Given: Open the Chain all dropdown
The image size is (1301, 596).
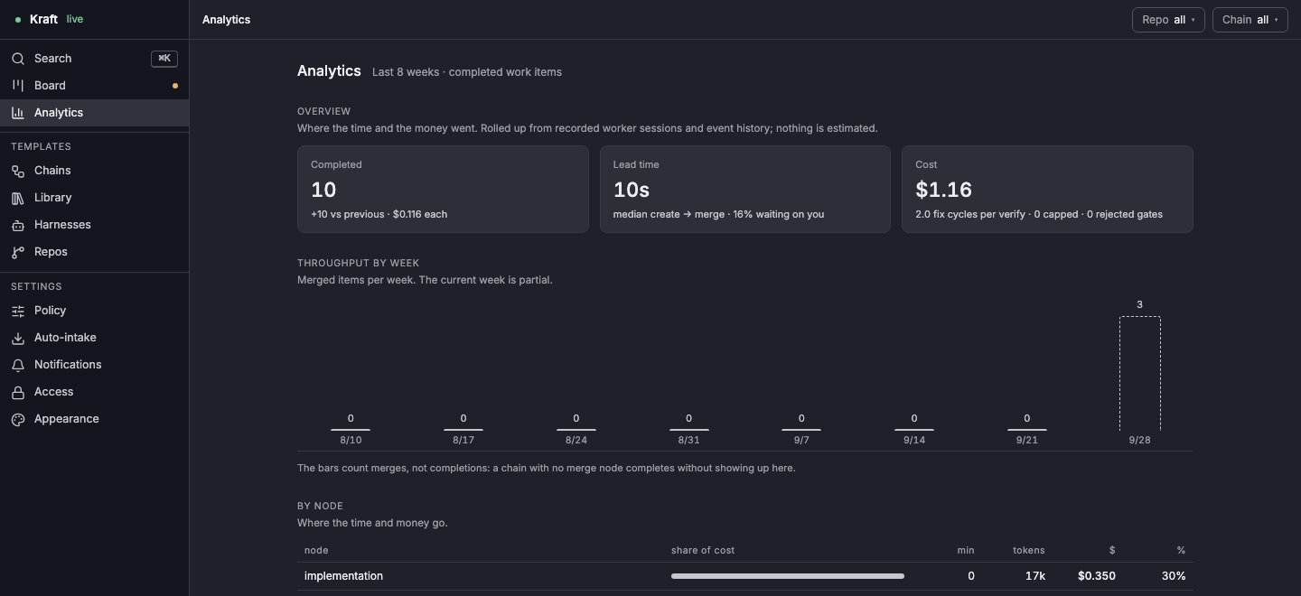Looking at the screenshot, I should tap(1250, 20).
